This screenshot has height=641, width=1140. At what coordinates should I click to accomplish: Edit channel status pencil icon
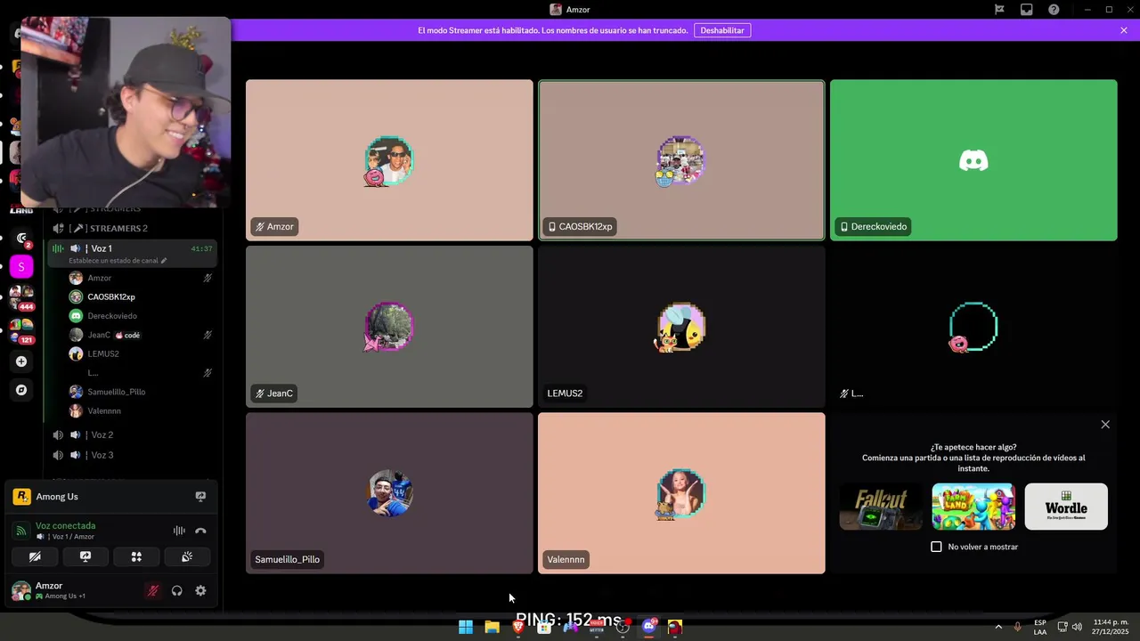[164, 261]
